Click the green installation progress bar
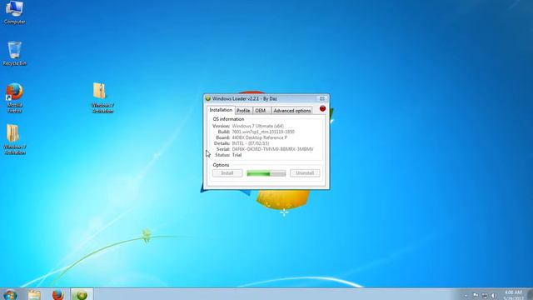Image resolution: width=533 pixels, height=300 pixels. pyautogui.click(x=266, y=173)
